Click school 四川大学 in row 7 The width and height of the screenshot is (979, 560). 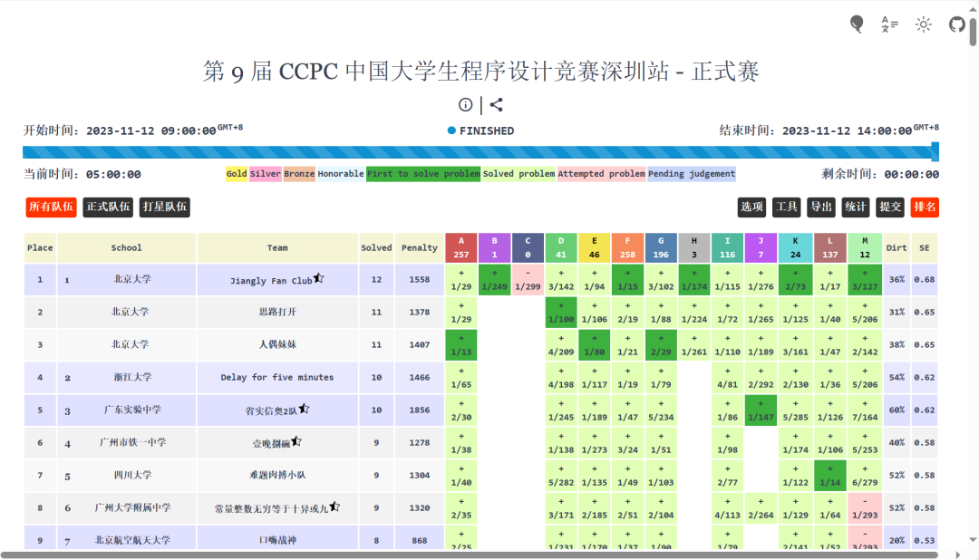[x=132, y=475]
